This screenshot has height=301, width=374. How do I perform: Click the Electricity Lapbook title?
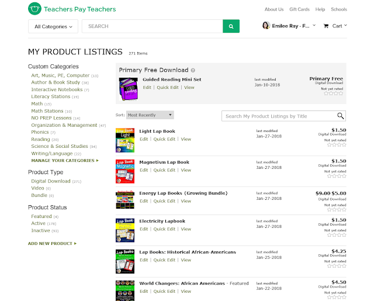point(162,221)
